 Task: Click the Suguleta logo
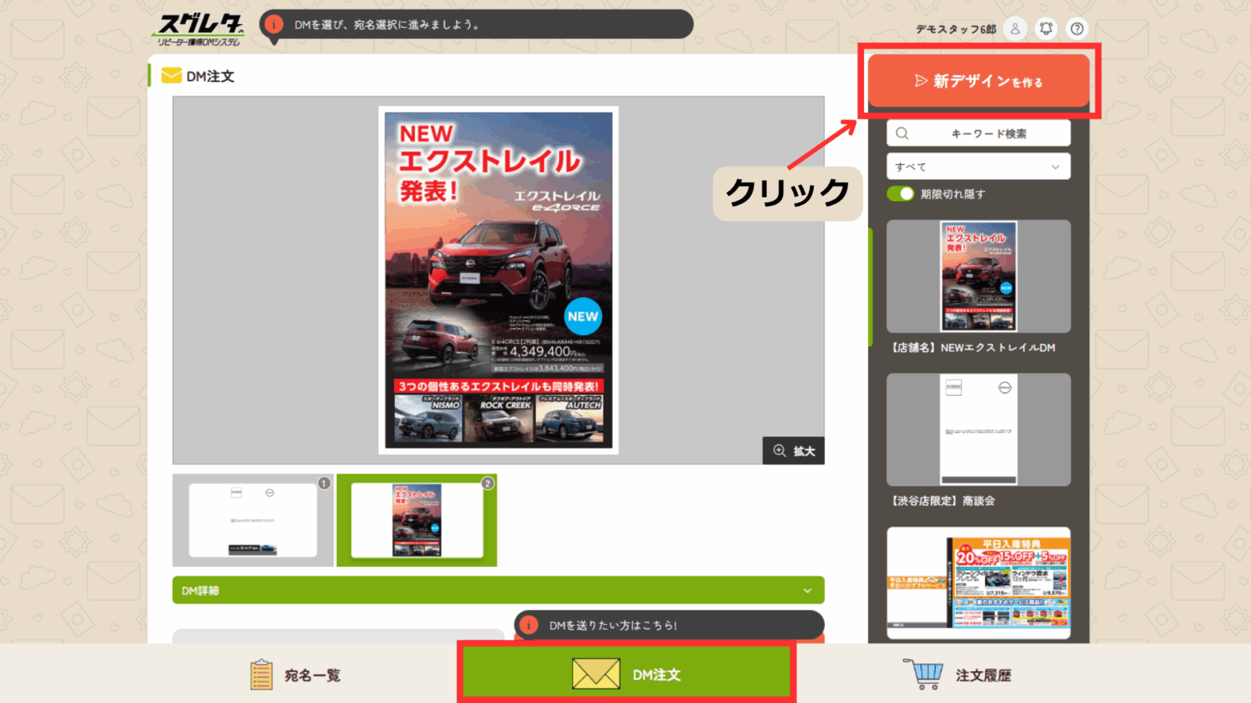tap(199, 30)
